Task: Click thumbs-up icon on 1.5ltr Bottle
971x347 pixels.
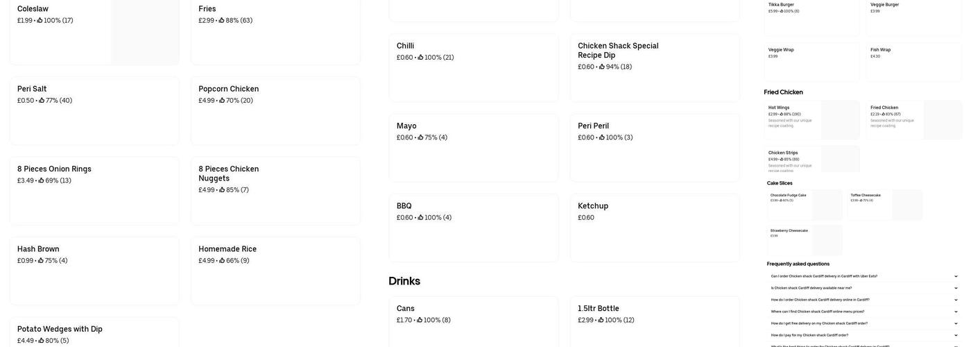Action: (x=601, y=321)
